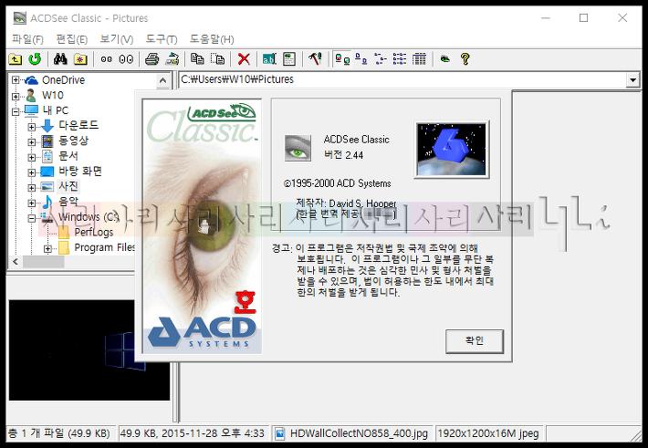The height and width of the screenshot is (448, 648).
Task: Open the folder path dropdown arrow
Action: coord(632,79)
